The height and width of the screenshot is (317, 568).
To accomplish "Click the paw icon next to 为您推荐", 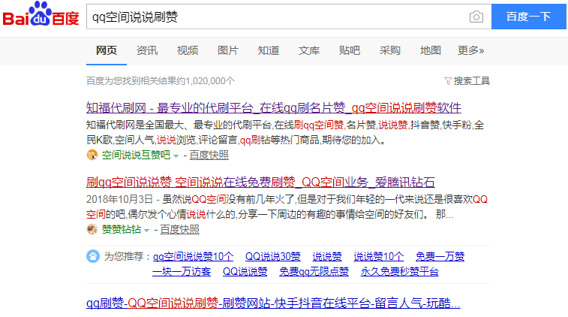I will coord(92,256).
